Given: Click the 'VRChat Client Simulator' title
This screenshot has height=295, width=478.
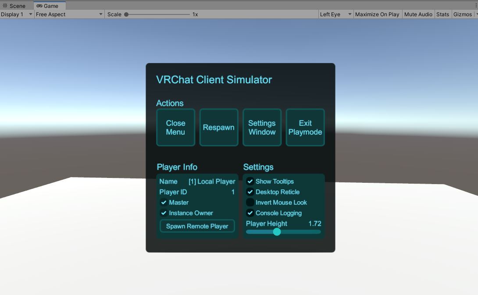Looking at the screenshot, I should (214, 80).
